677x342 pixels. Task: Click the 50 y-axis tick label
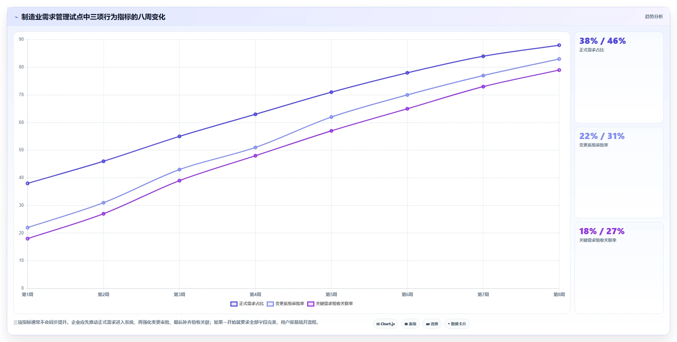click(22, 150)
